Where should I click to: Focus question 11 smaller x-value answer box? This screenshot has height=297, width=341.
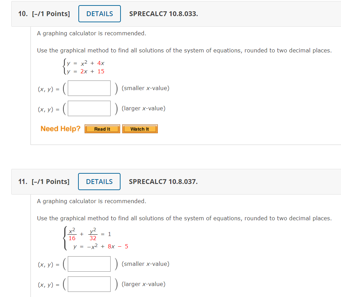[89, 264]
